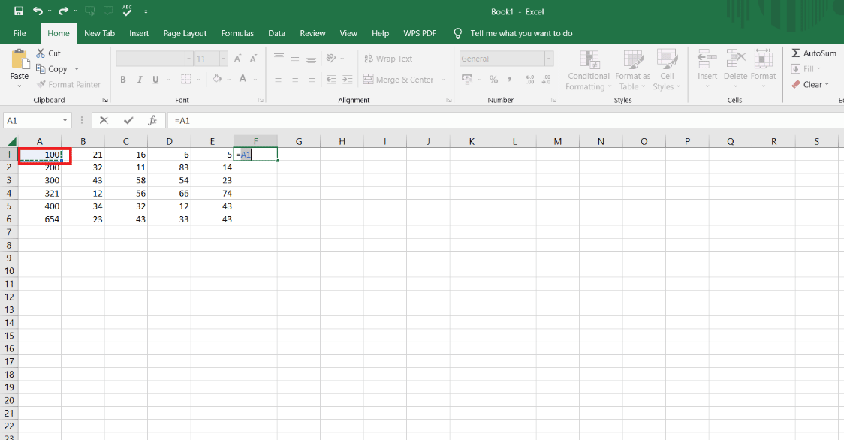Click the Undo arrow icon
This screenshot has height=440, width=844.
point(38,11)
